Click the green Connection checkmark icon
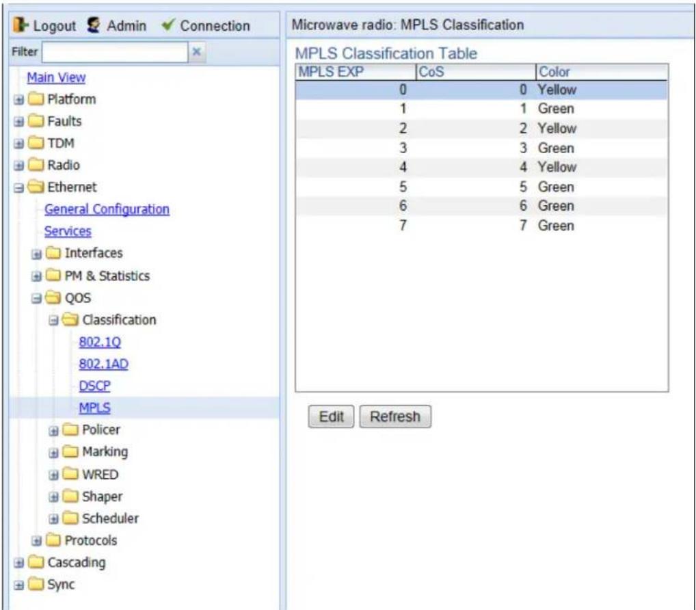This screenshot has height=610, width=696. [x=169, y=25]
